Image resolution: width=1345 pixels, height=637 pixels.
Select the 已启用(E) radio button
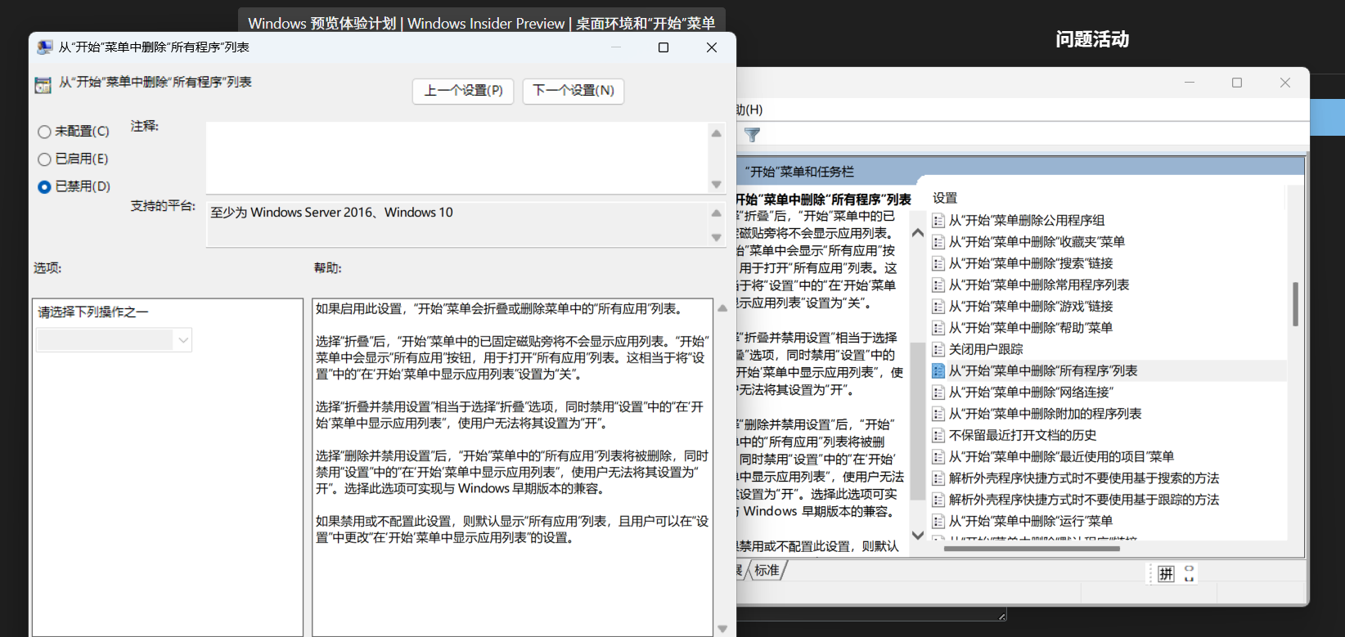44,159
